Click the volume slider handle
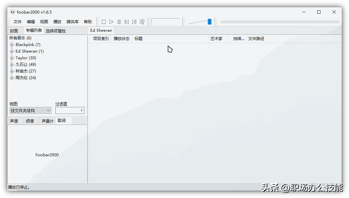This screenshot has width=349, height=198. coord(209,22)
